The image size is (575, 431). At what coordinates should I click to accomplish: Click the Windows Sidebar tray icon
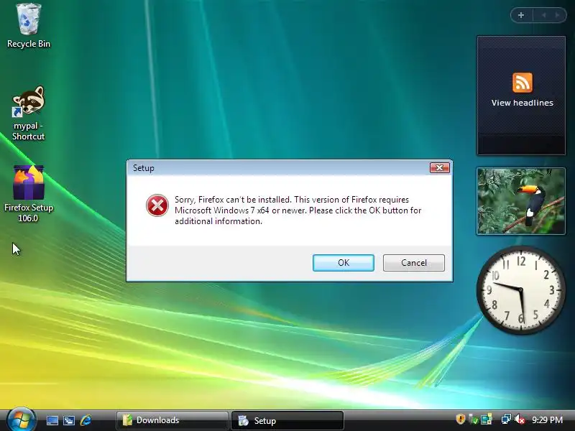click(x=487, y=419)
